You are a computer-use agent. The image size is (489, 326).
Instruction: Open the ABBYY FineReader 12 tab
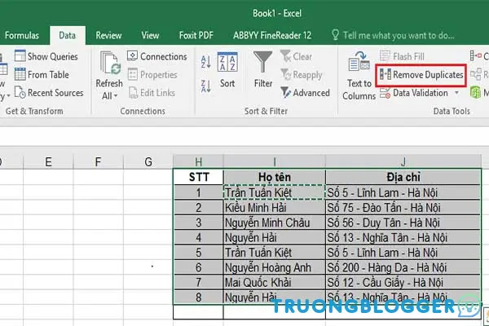[272, 35]
